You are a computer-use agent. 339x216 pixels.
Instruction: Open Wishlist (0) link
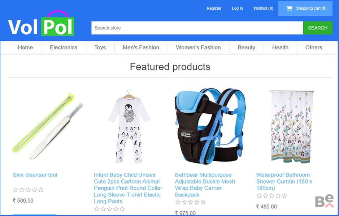[x=263, y=8]
